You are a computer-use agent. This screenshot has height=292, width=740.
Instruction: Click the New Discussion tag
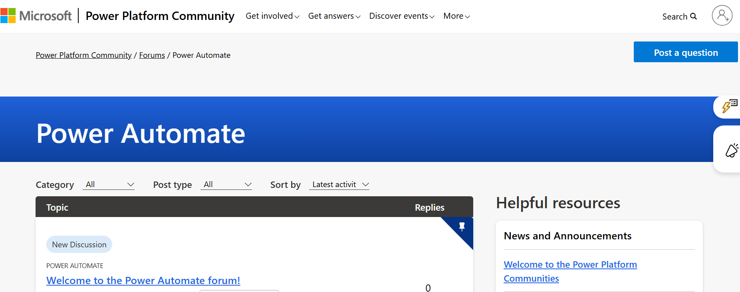(79, 245)
